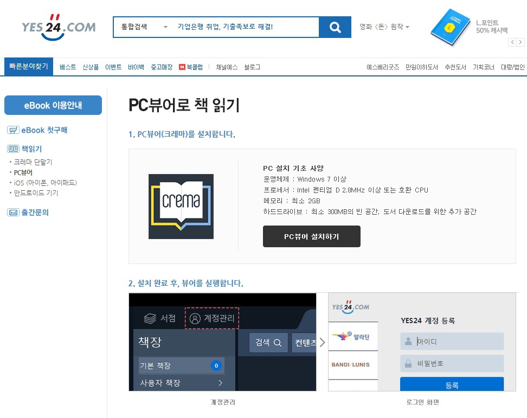527x418 pixels.
Task: Open the 북클럽 menu item
Action: pyautogui.click(x=195, y=67)
